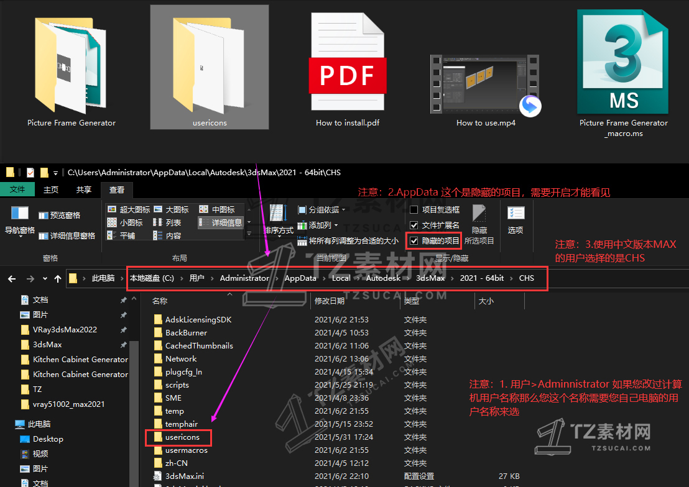Toggle the Details pane (详细信息窗格) button

tap(67, 236)
